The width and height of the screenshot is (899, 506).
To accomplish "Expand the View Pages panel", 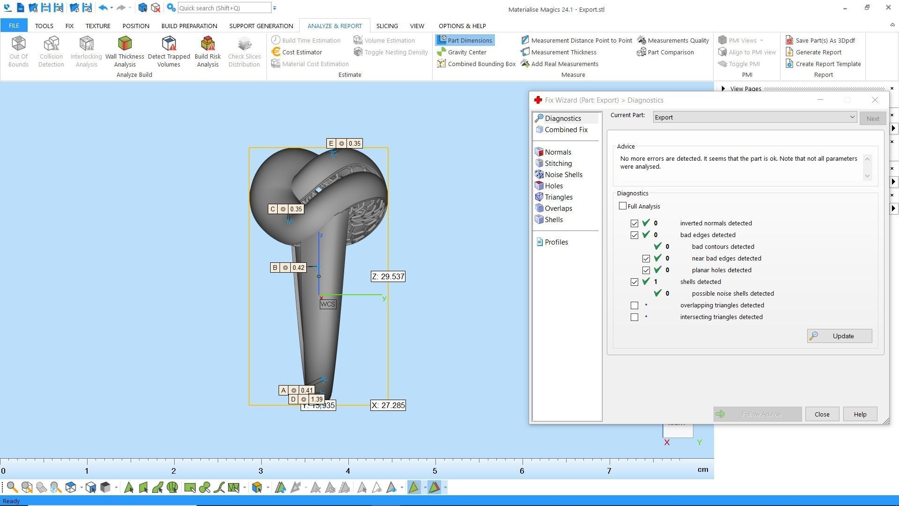I will coord(723,89).
